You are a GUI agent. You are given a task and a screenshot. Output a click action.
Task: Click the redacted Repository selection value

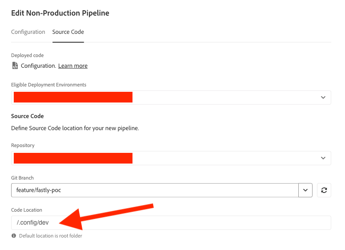pos(73,158)
